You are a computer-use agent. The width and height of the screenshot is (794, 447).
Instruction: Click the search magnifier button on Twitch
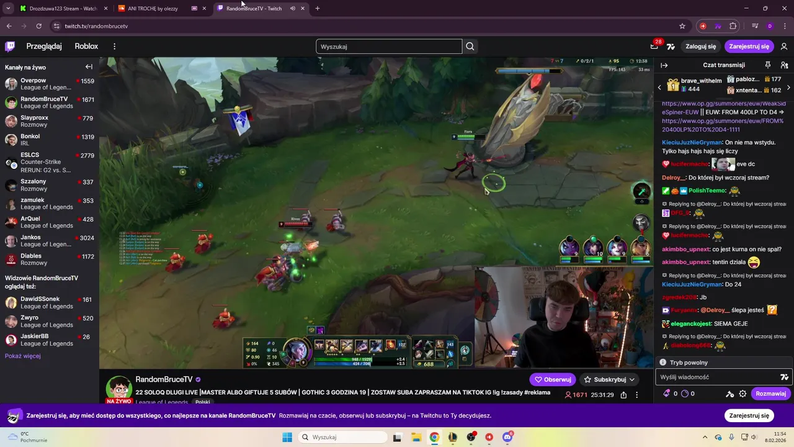point(470,47)
